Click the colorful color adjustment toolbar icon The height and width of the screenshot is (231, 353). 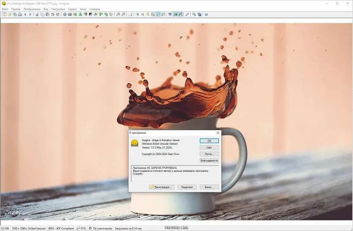pos(96,15)
